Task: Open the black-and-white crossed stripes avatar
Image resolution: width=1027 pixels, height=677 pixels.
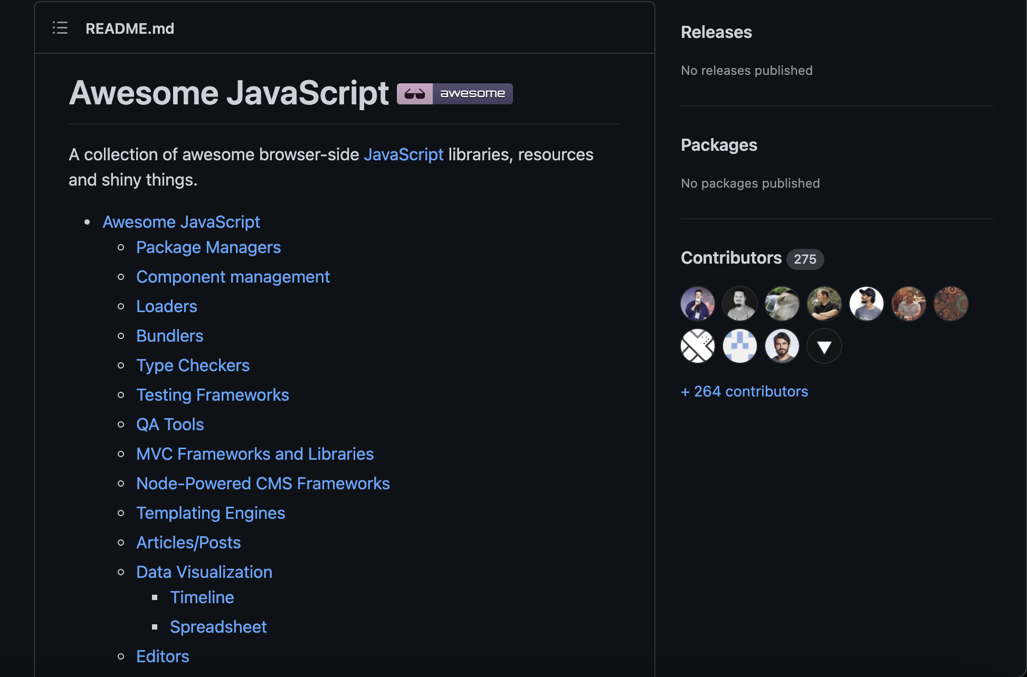Action: (698, 346)
